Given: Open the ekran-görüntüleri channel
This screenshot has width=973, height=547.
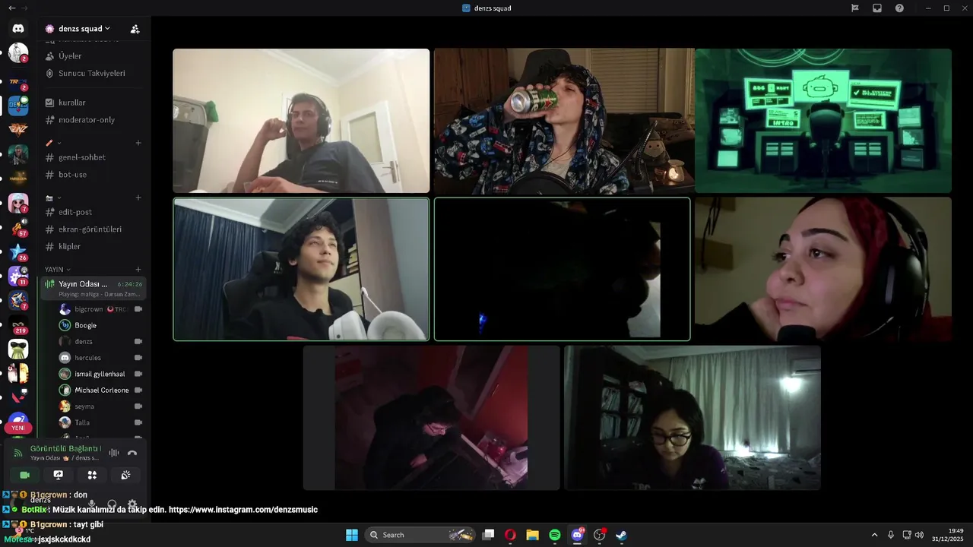Looking at the screenshot, I should (84, 229).
